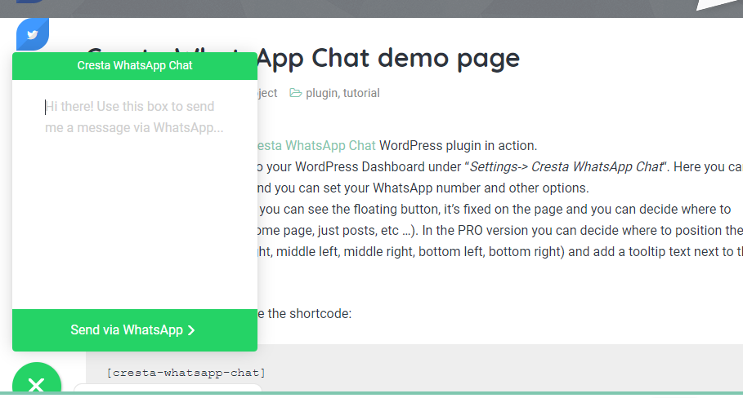
Task: Click the green Cresta WhatsApp Chat header bar
Action: [135, 65]
